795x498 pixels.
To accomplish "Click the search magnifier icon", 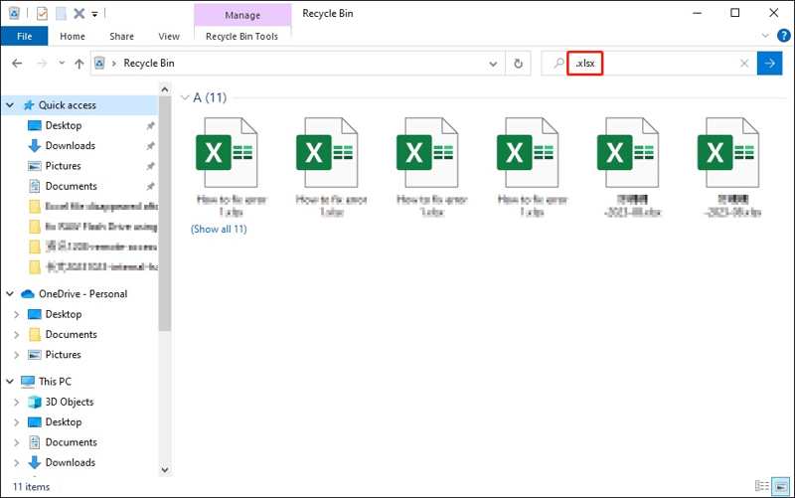I will (558, 63).
